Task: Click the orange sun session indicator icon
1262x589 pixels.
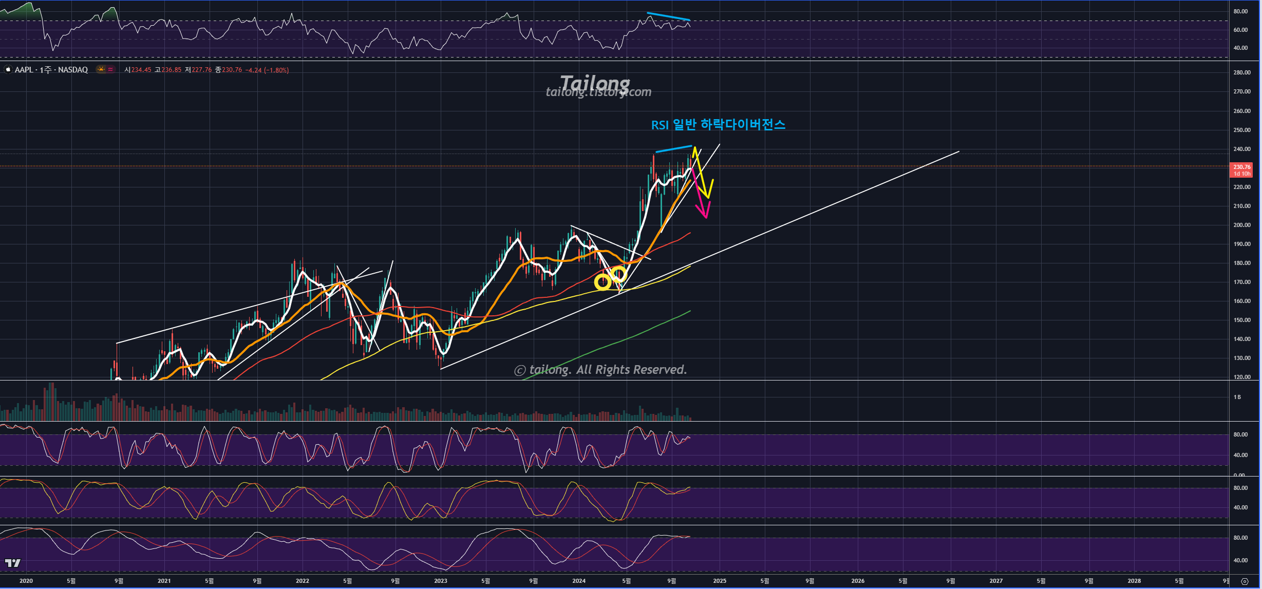Action: click(101, 69)
